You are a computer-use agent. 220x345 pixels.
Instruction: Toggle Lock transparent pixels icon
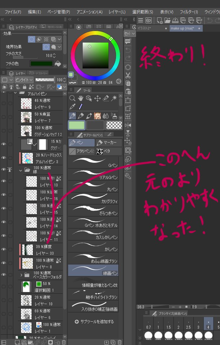click(x=31, y=87)
